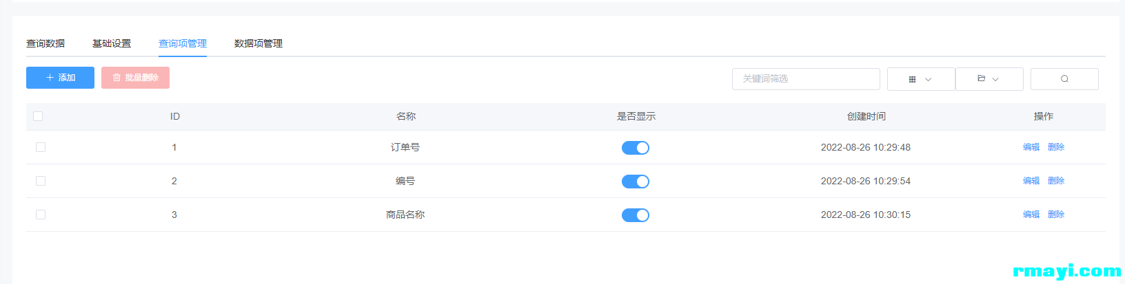Switch to the 数据项管理 tab

tap(259, 43)
